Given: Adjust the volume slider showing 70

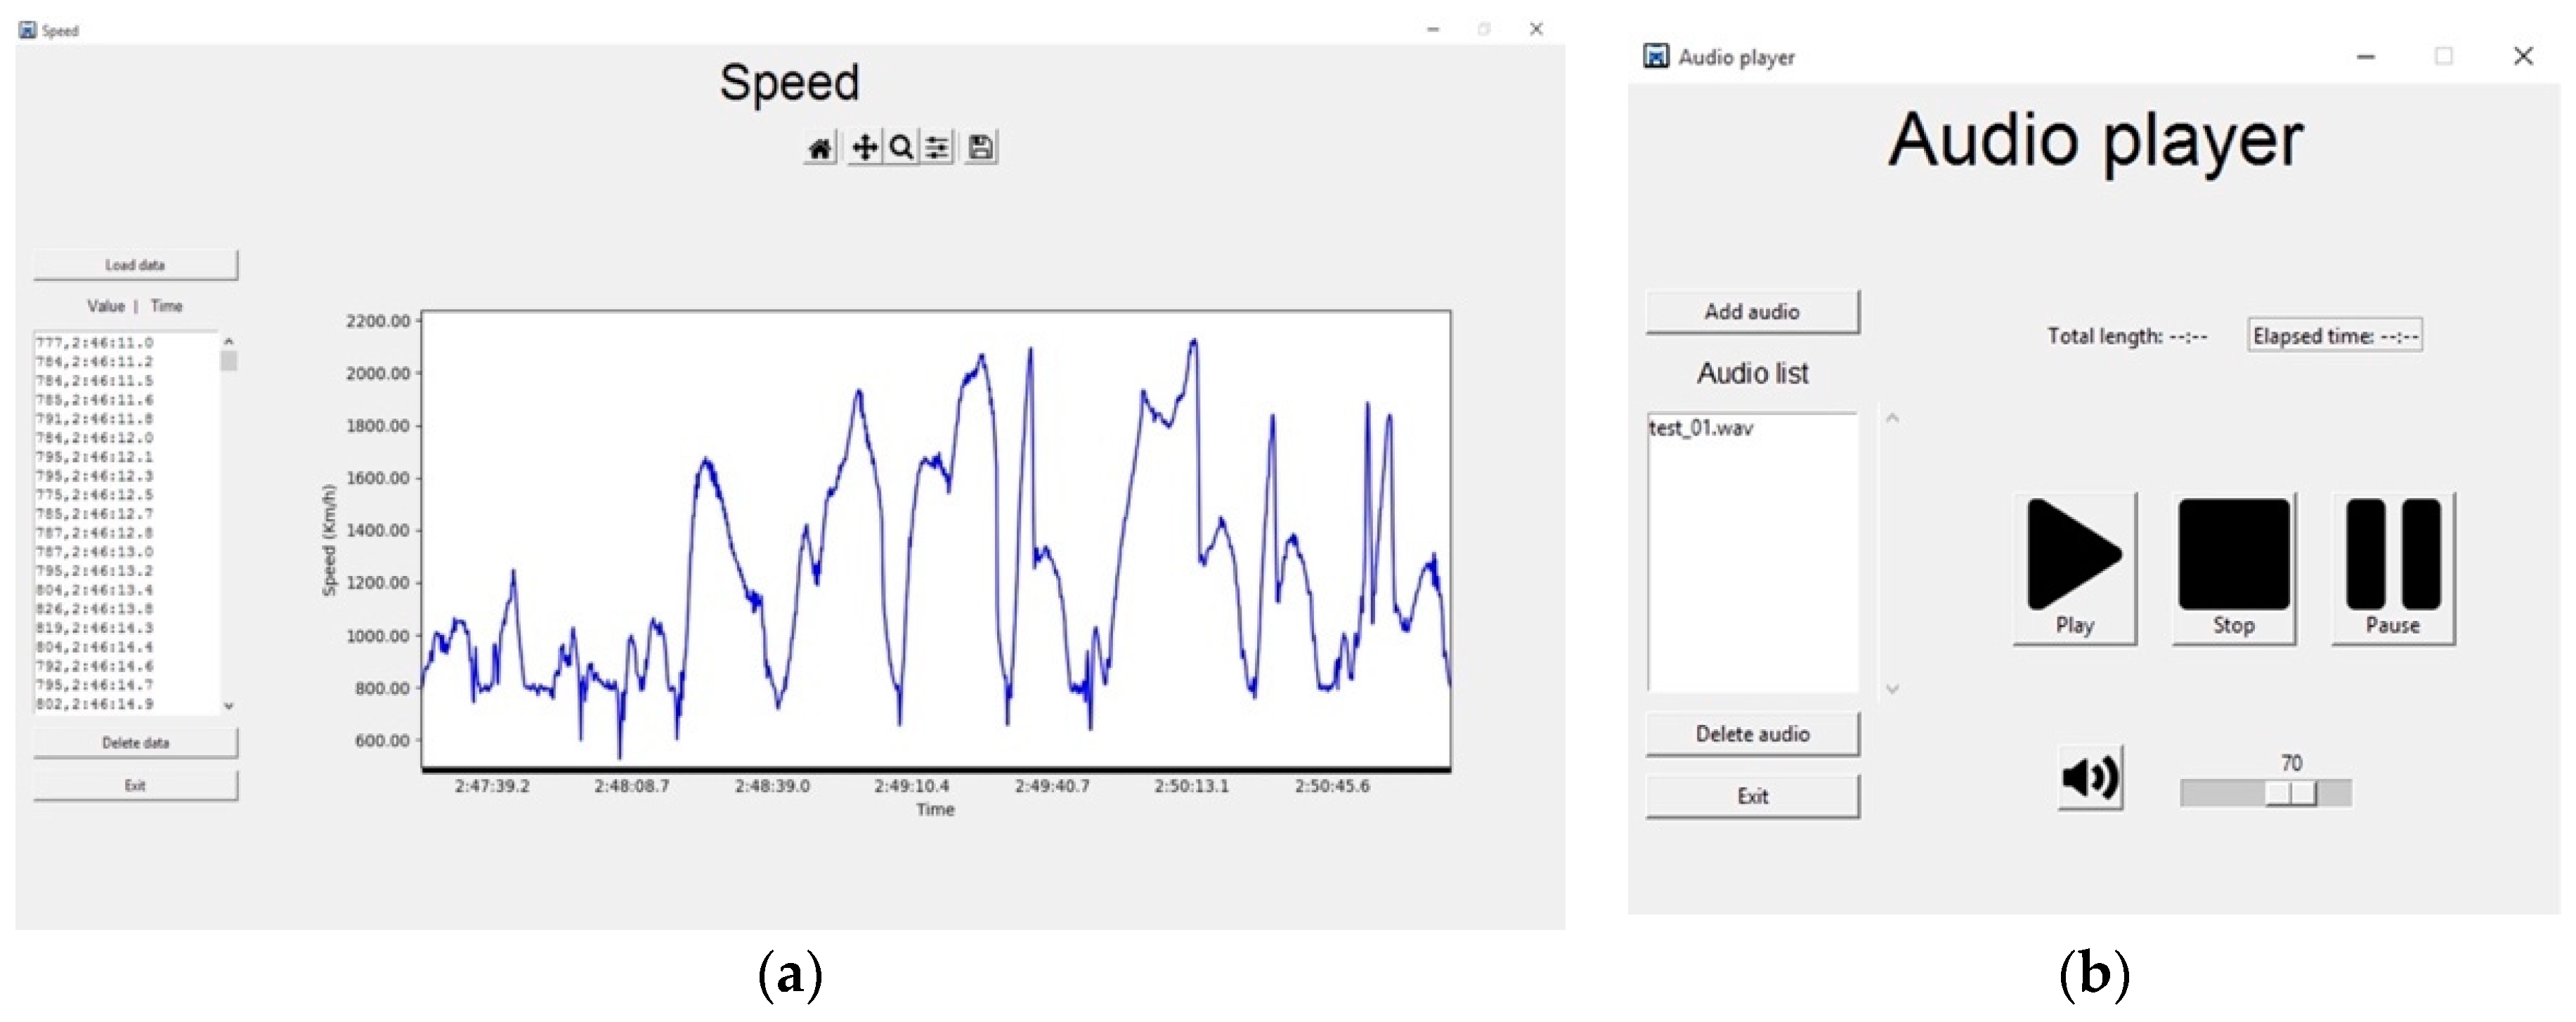Looking at the screenshot, I should click(2290, 793).
